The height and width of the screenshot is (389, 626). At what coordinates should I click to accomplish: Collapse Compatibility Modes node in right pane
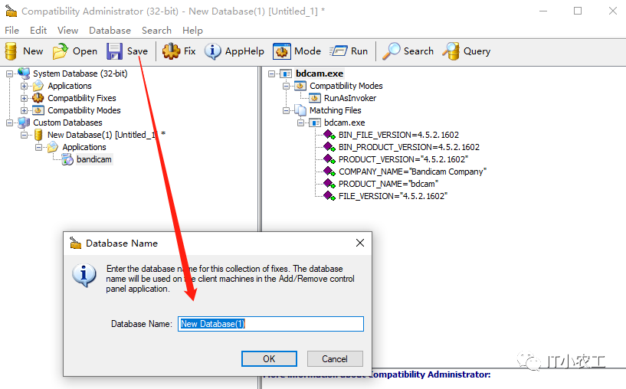point(286,87)
